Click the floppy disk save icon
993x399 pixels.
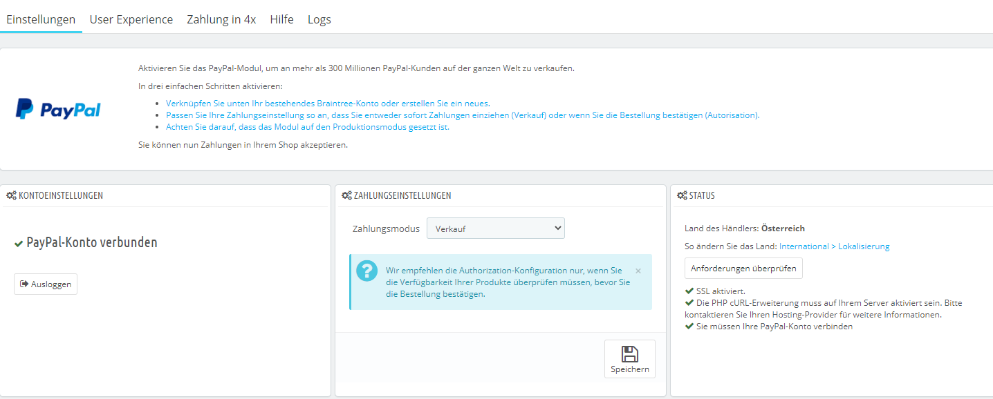pyautogui.click(x=630, y=353)
